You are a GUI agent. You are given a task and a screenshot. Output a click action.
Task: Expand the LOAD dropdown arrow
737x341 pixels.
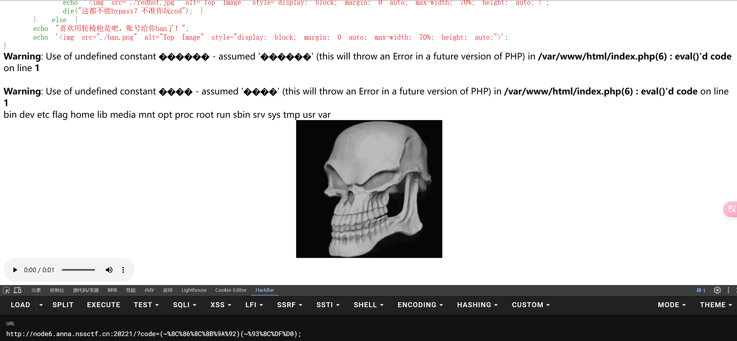41,305
